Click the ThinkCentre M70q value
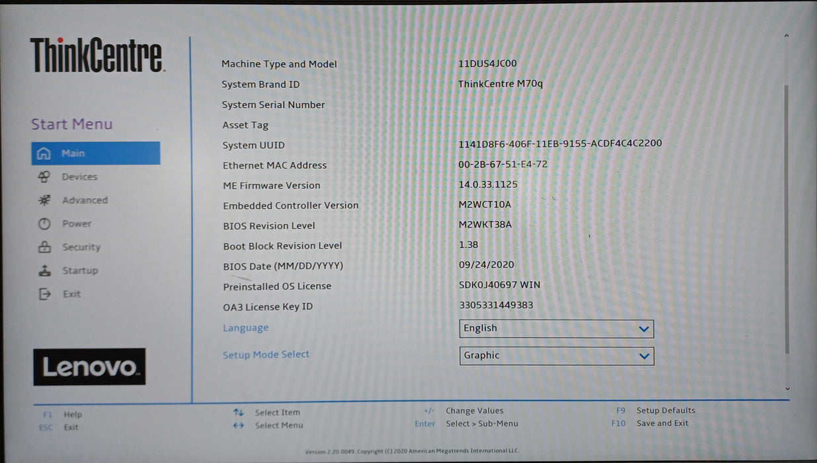 pyautogui.click(x=500, y=84)
